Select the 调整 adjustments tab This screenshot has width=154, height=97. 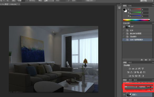point(125,62)
